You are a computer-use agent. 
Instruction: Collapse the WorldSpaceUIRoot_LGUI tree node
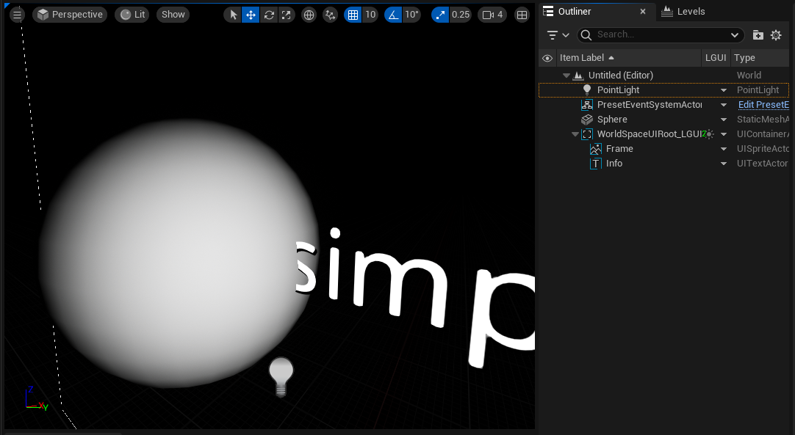pyautogui.click(x=575, y=134)
